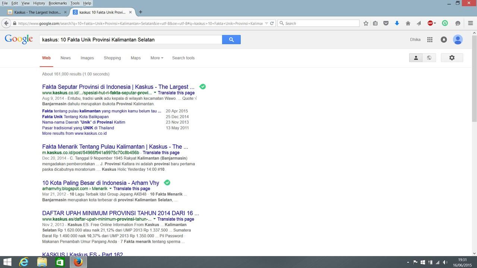The image size is (477, 268).
Task: Open the File menu
Action: coord(5,3)
